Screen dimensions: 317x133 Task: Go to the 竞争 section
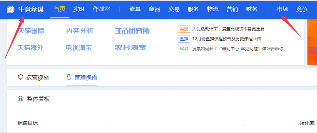point(302,9)
